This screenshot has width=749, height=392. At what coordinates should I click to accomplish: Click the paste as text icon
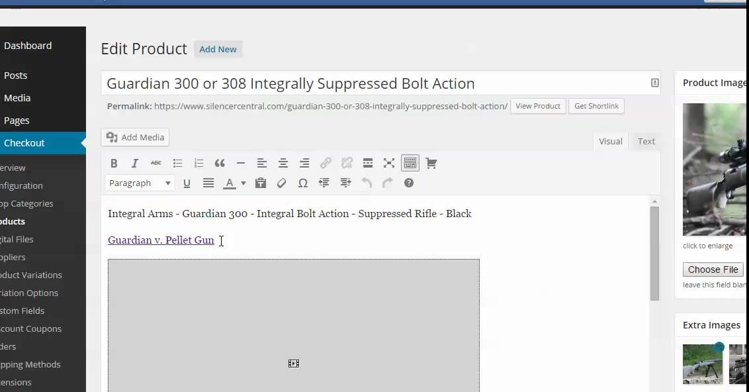tap(260, 183)
